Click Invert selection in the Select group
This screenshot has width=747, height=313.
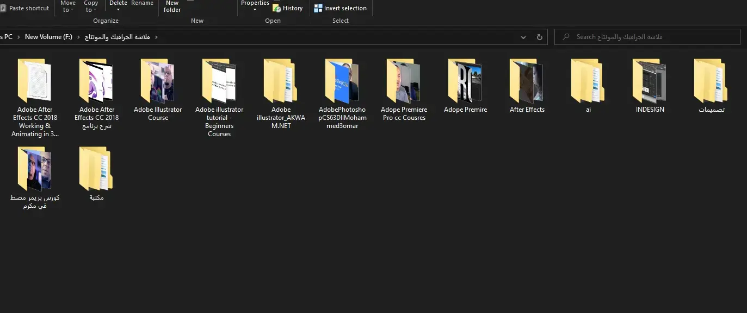(x=340, y=8)
